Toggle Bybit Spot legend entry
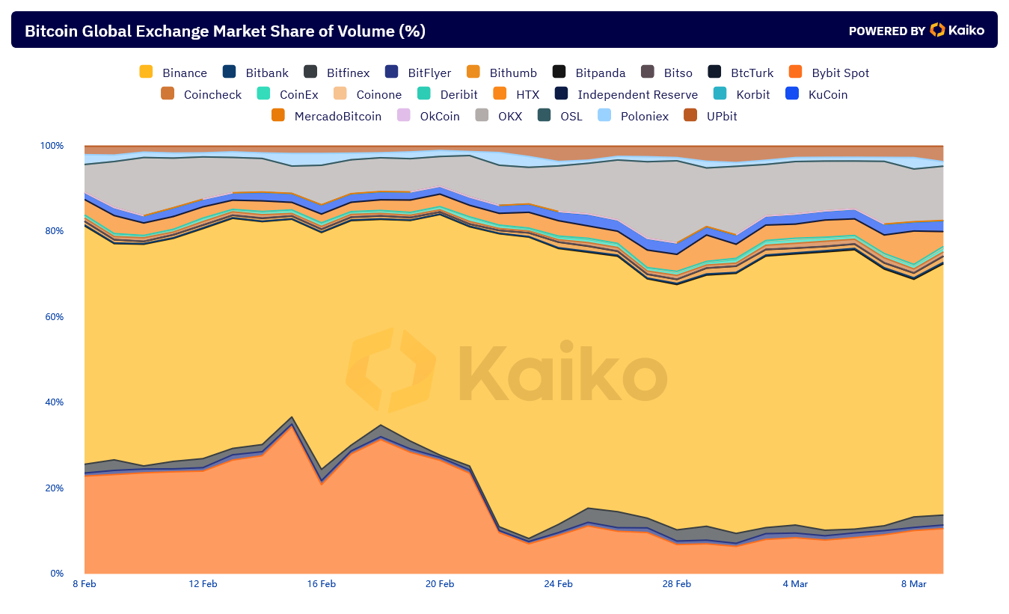1009x614 pixels. (829, 73)
